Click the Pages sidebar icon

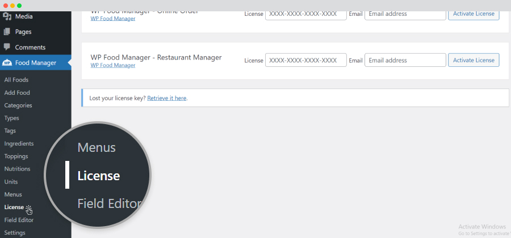point(7,32)
